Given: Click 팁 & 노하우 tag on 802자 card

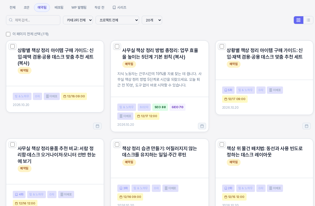Looking at the screenshot, I should [x=127, y=107].
